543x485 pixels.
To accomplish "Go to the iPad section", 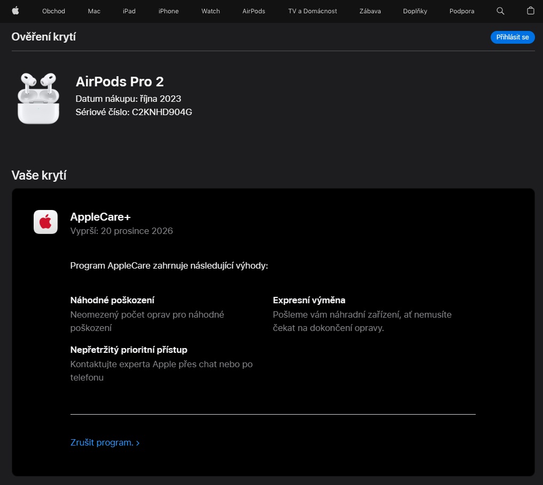I will (x=129, y=11).
